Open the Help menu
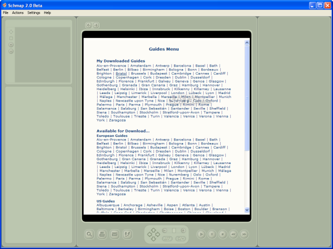This screenshot has height=249, width=333. click(47, 12)
